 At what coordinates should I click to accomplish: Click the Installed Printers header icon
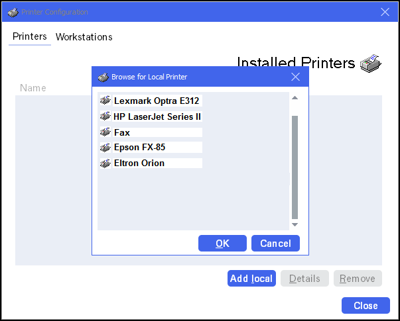pyautogui.click(x=371, y=63)
